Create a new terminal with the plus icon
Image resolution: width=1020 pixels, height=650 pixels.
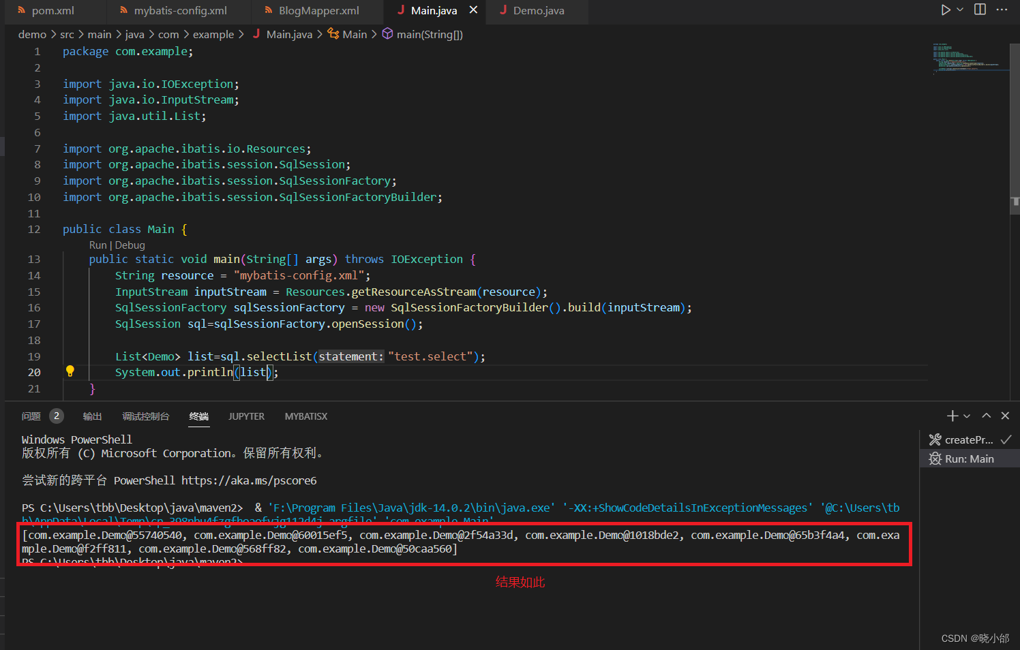(952, 416)
